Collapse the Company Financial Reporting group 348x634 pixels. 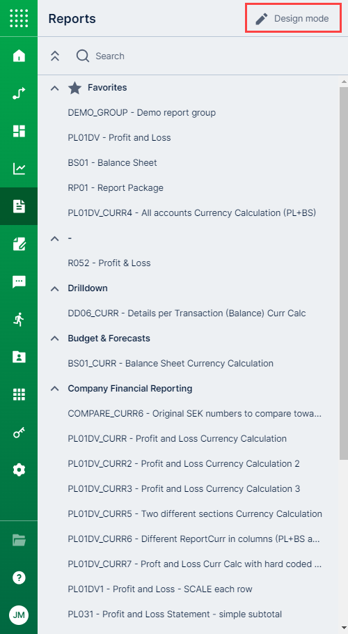pos(54,389)
